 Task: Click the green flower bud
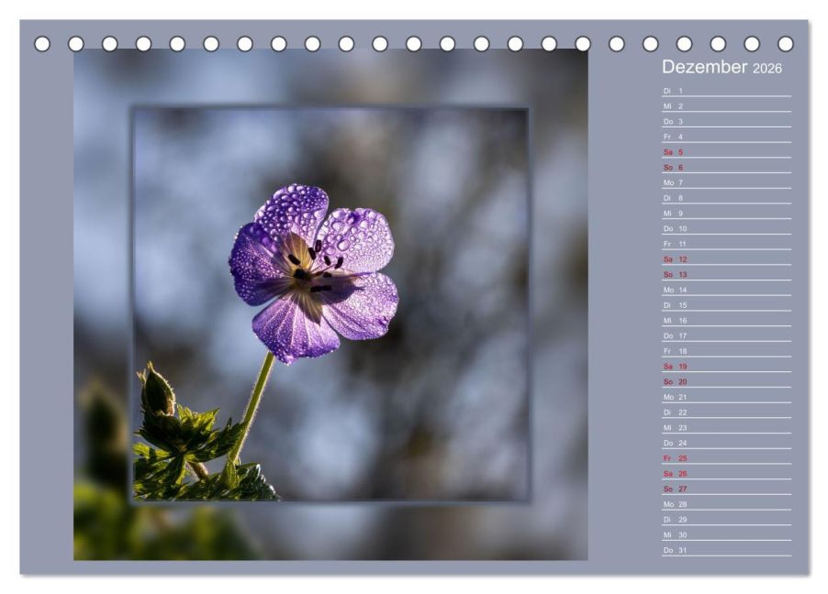coord(157,391)
